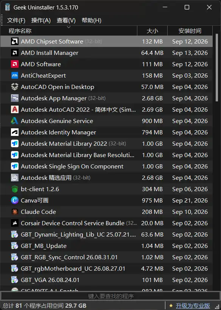Viewport: 221px width, 310px height.
Task: Select the Canva可画 program name
Action: (34, 201)
